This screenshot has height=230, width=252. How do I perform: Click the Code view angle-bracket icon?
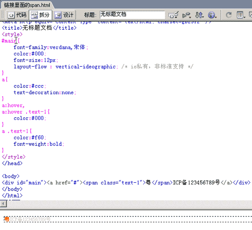(11, 15)
